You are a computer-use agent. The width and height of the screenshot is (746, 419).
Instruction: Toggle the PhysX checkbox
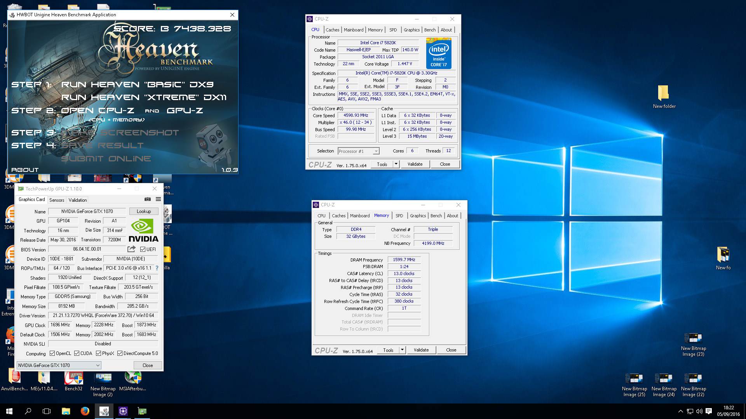[x=99, y=353]
